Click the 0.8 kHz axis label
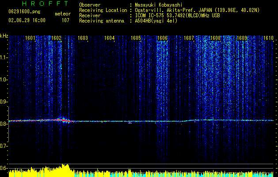Image resolution: width=278 pixels, height=177 pixels. coord(4,124)
